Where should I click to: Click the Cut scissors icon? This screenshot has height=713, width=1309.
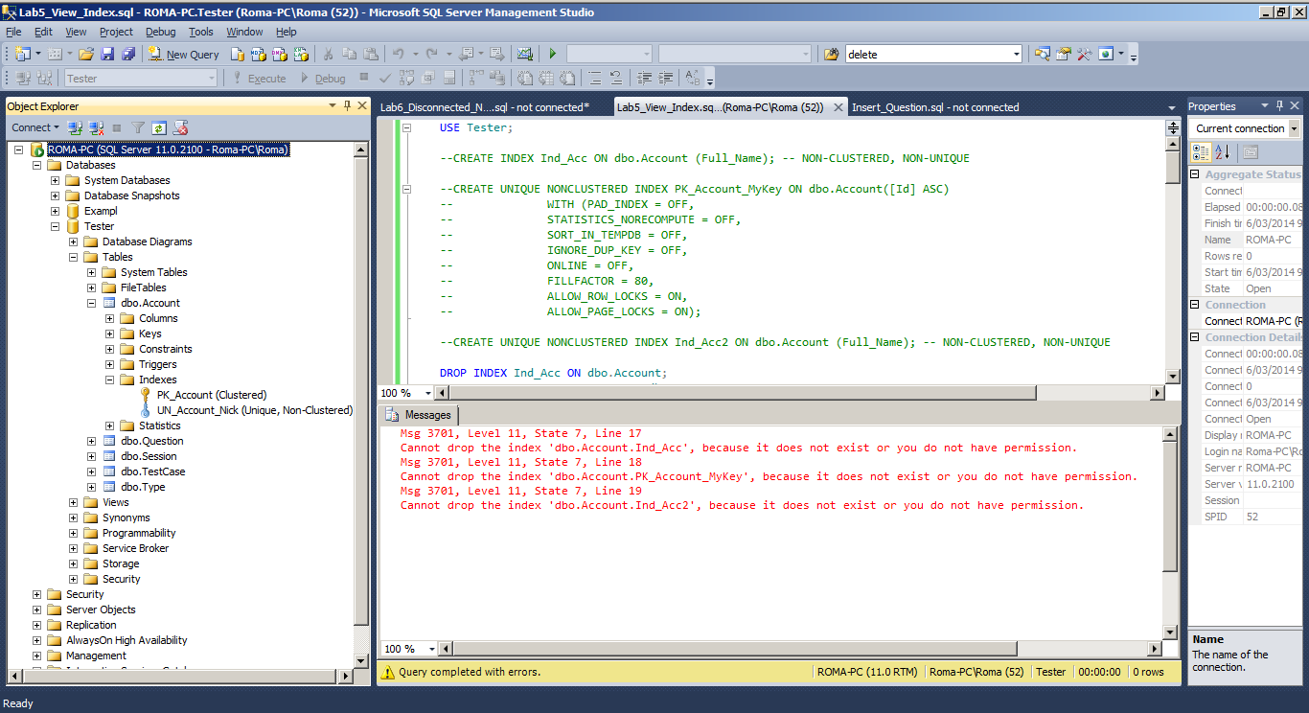pyautogui.click(x=328, y=55)
